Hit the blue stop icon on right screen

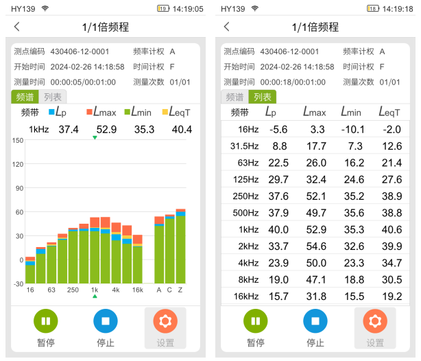(315, 321)
